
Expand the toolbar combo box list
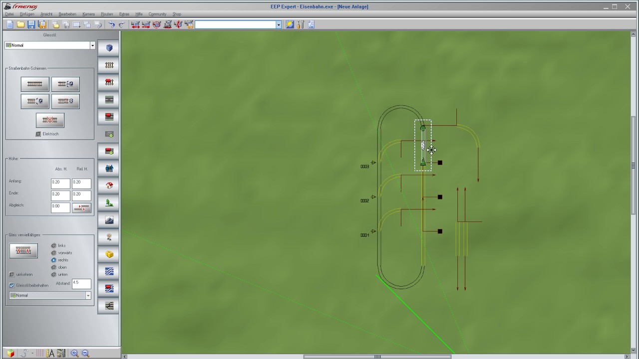point(279,24)
